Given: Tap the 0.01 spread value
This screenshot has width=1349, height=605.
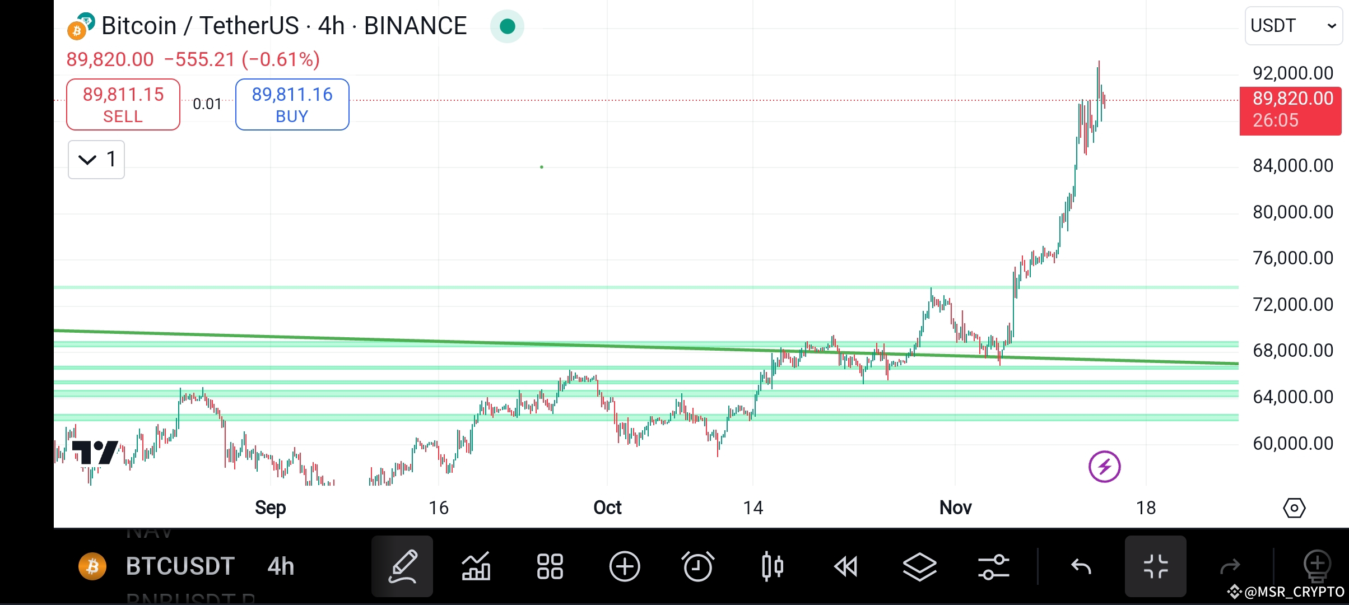Looking at the screenshot, I should (207, 104).
